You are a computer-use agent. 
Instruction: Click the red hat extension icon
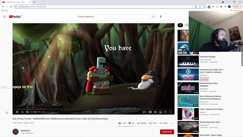click(x=209, y=7)
